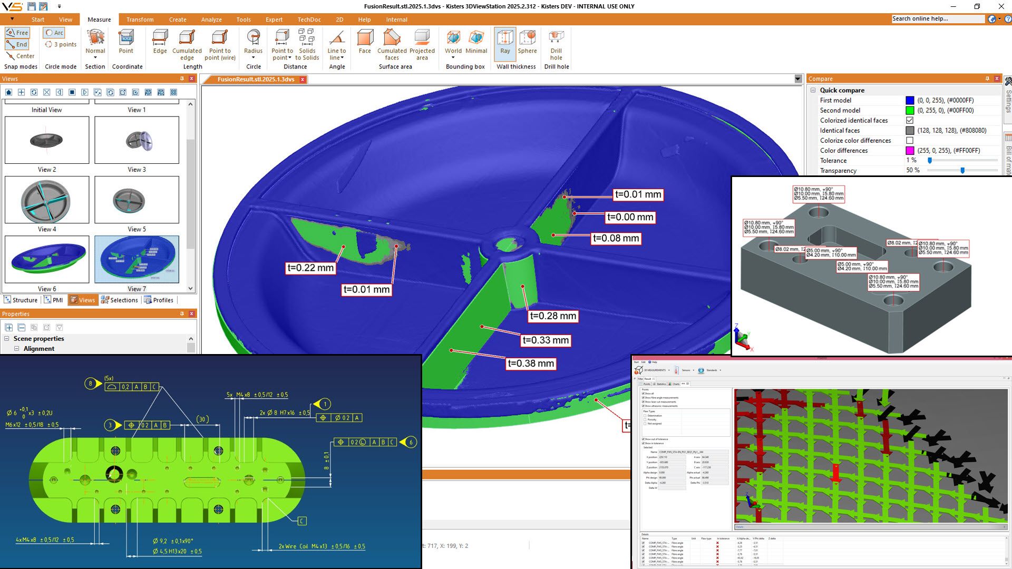Uncheck Colorized identical faces
The width and height of the screenshot is (1012, 569).
click(909, 120)
